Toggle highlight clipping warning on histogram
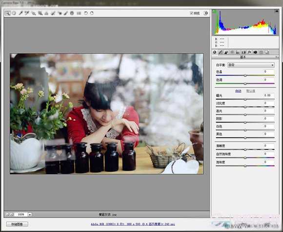Screen dimensions: 283x232 (277, 11)
